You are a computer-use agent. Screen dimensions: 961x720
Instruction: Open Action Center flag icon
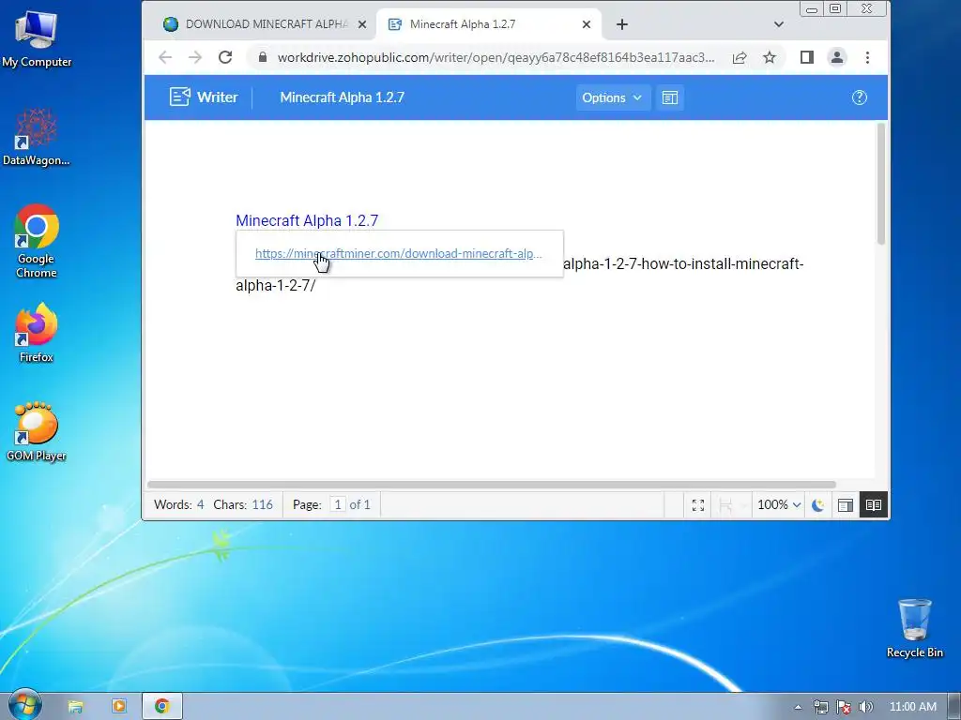click(x=844, y=707)
